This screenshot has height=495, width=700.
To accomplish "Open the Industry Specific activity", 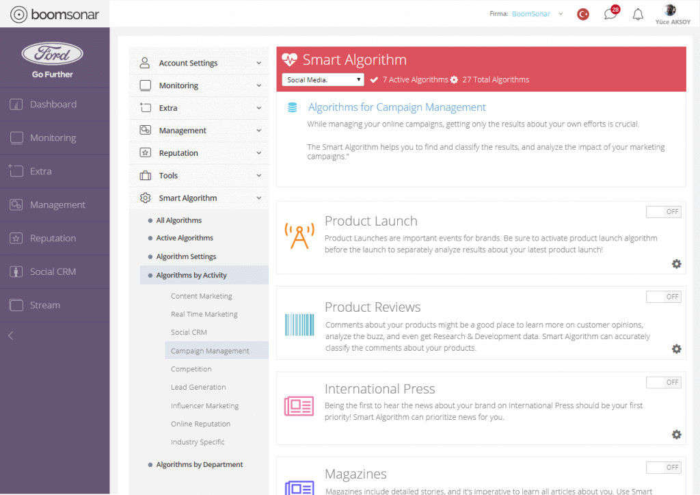I will [x=198, y=442].
